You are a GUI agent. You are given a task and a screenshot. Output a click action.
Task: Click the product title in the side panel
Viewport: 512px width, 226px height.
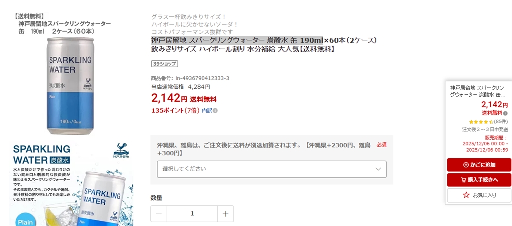click(478, 91)
